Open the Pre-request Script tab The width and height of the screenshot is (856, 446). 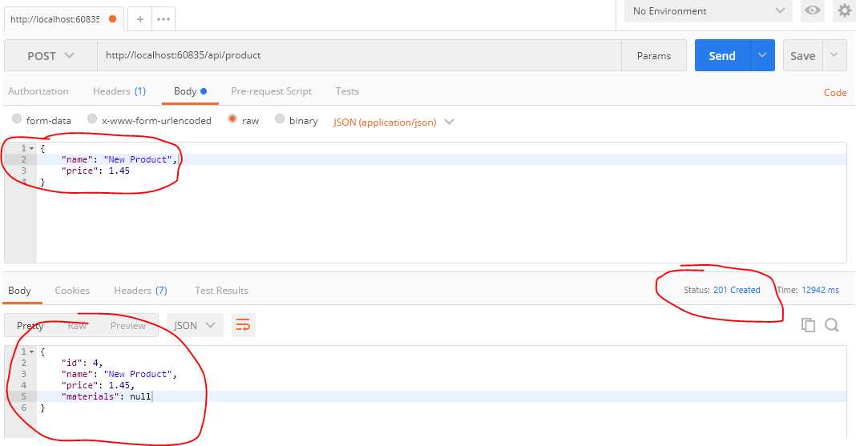(x=272, y=91)
